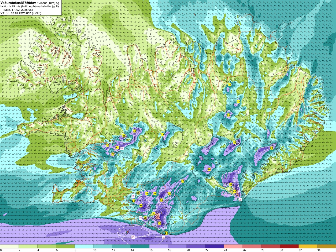Click the 8–10 m/s pale cyan legend swatch
The image size is (336, 252).
click(84, 246)
